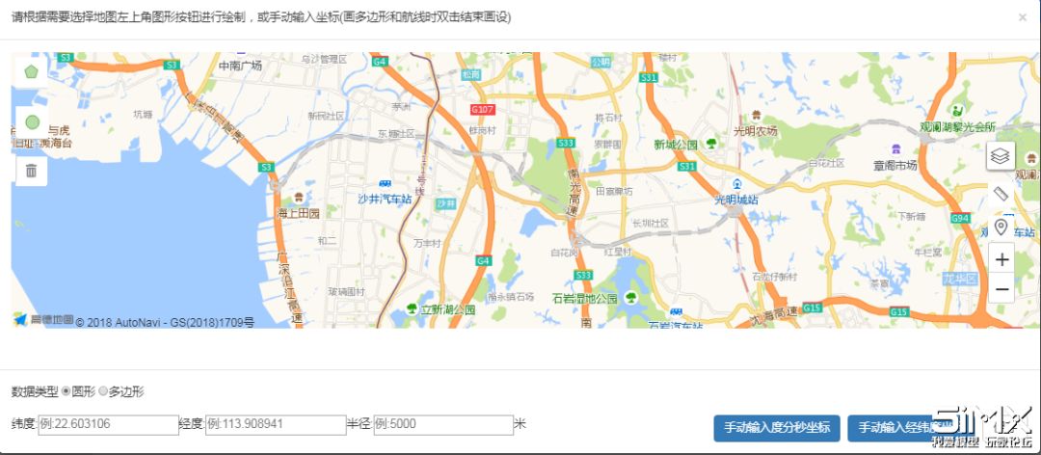Choose the 圆形 data type radio
The height and width of the screenshot is (455, 1041).
click(66, 392)
